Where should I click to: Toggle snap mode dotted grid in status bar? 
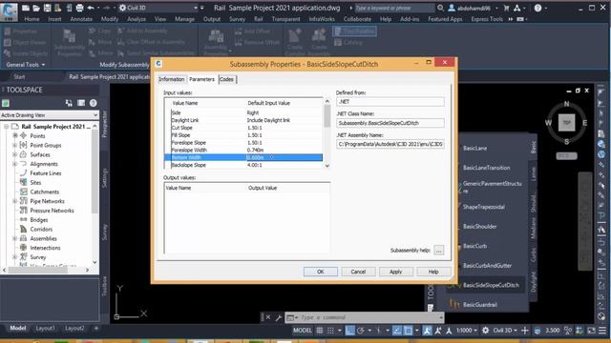click(330, 331)
